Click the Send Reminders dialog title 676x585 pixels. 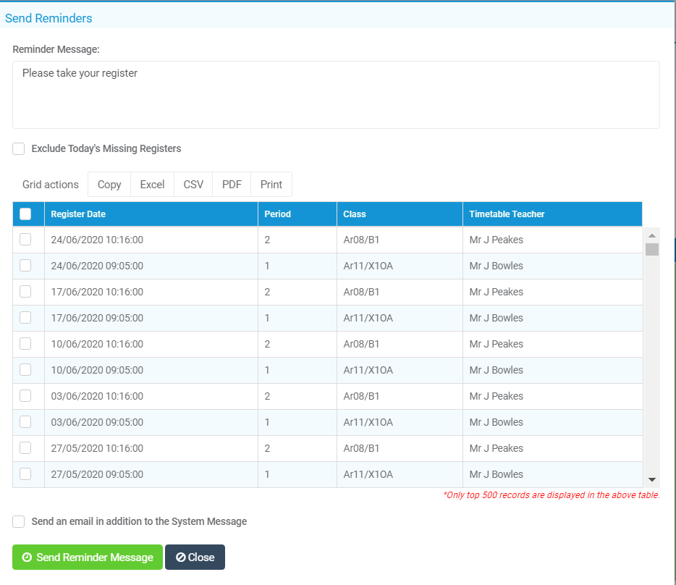click(48, 18)
